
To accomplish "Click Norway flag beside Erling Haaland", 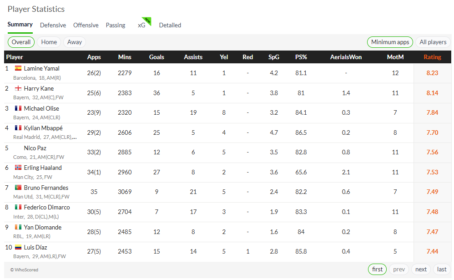I will tap(18, 167).
